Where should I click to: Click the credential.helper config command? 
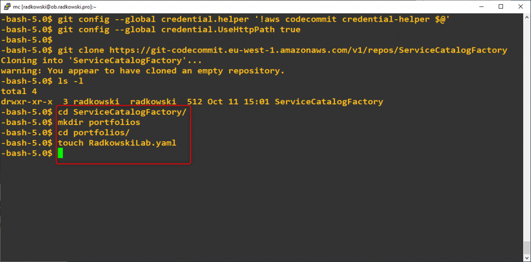tap(254, 19)
